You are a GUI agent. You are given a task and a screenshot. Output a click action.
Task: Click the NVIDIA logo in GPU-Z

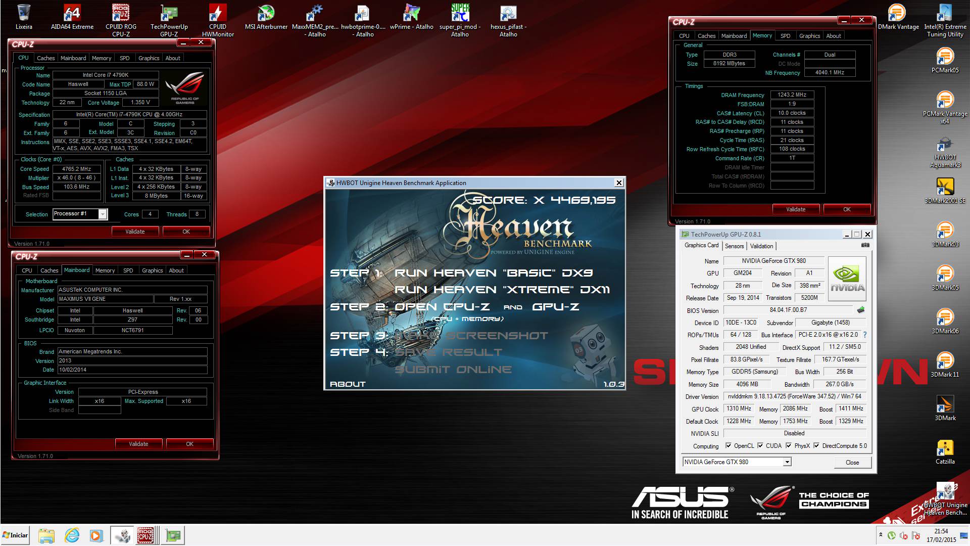[x=847, y=279]
